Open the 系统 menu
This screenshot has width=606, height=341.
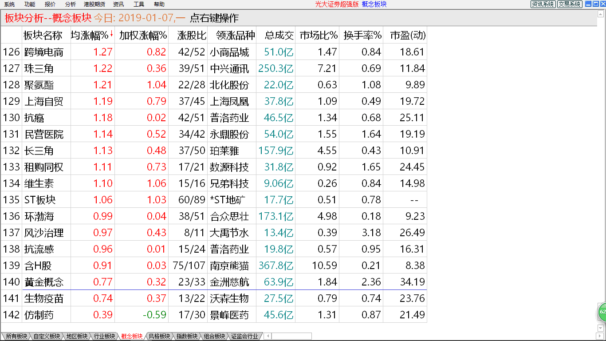[9, 4]
